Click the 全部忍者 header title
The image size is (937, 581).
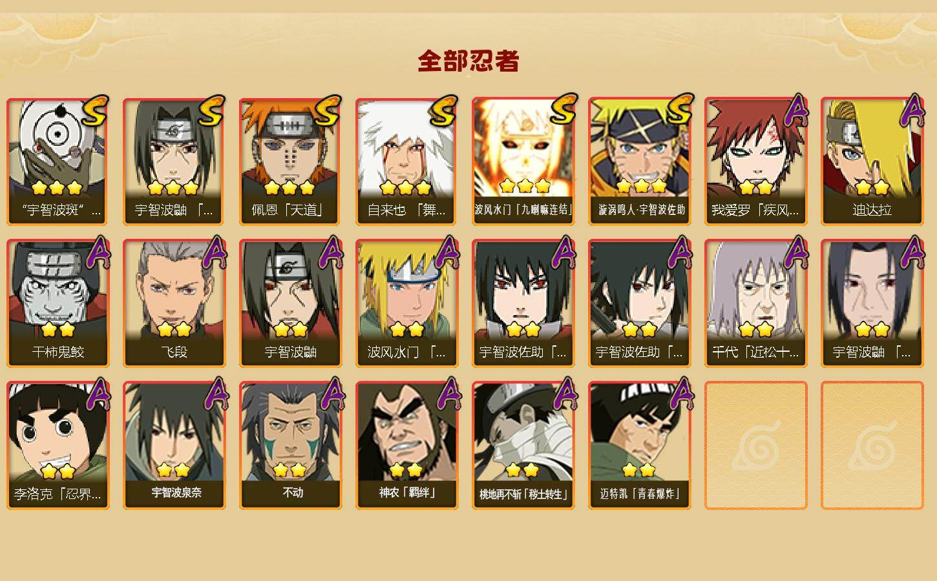tap(468, 61)
